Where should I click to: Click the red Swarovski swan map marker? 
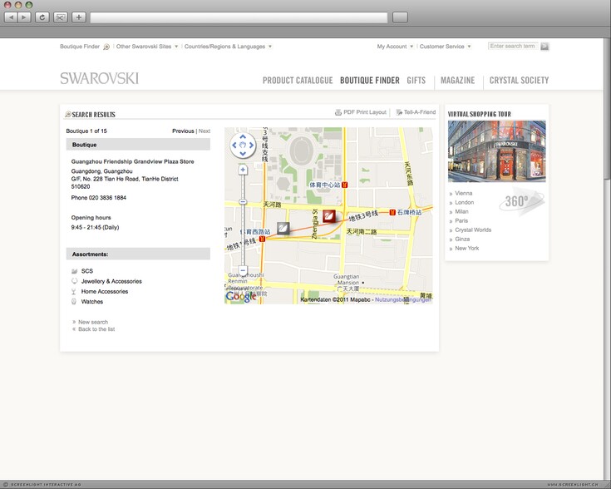coord(329,216)
